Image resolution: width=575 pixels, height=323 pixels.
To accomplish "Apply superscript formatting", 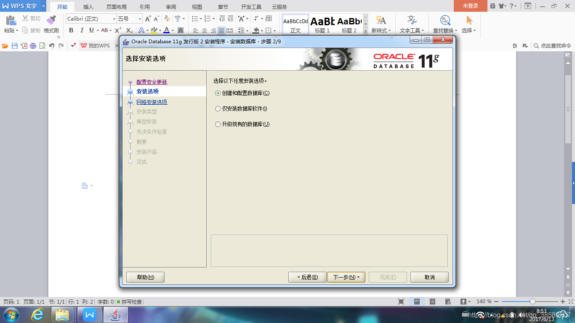I will [118, 30].
